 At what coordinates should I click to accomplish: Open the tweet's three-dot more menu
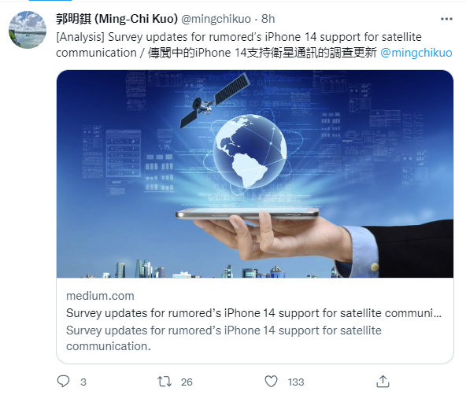tap(446, 19)
